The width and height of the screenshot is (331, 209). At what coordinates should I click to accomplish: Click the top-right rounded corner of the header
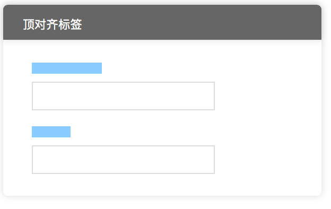click(318, 8)
